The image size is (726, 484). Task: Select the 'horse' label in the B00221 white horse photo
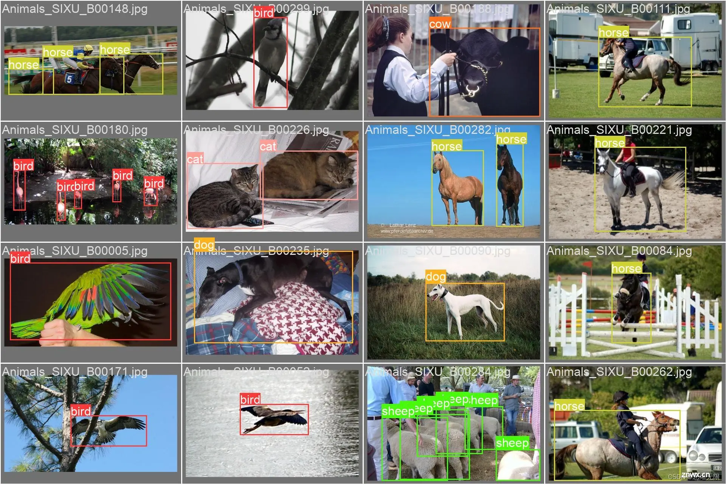tap(610, 142)
